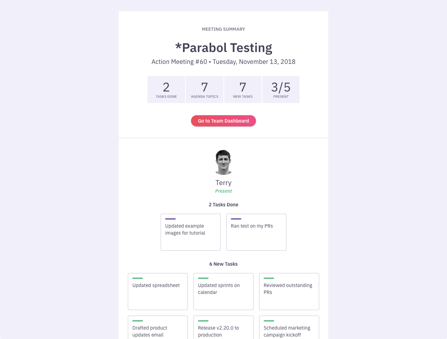Click the 3/5 Present stat box
Image resolution: width=447 pixels, height=339 pixels.
[x=281, y=90]
